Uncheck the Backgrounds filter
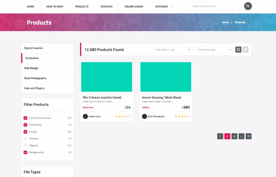The image size is (276, 177). (x=25, y=152)
